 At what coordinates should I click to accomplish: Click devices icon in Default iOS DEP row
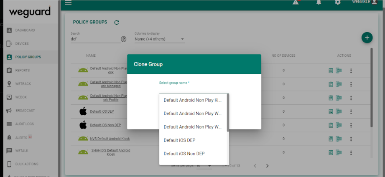[339, 111]
